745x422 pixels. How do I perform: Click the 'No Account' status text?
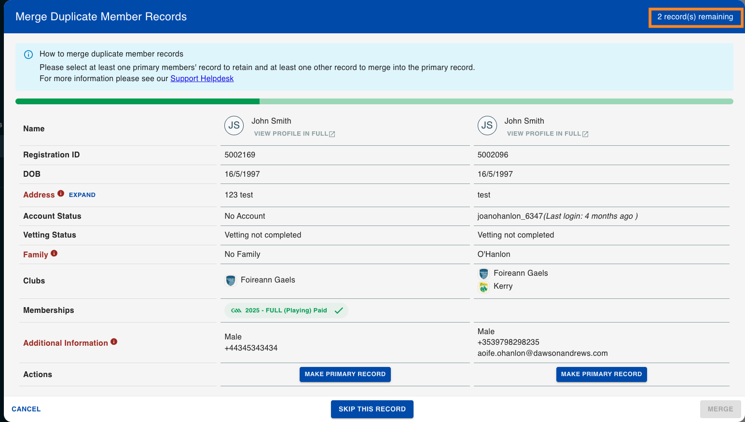pos(245,216)
